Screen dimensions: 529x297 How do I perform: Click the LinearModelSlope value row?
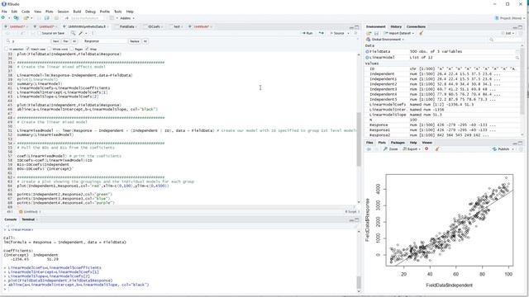tap(443, 115)
